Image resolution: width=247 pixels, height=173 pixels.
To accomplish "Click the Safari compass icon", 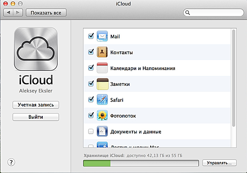I will coord(102,99).
